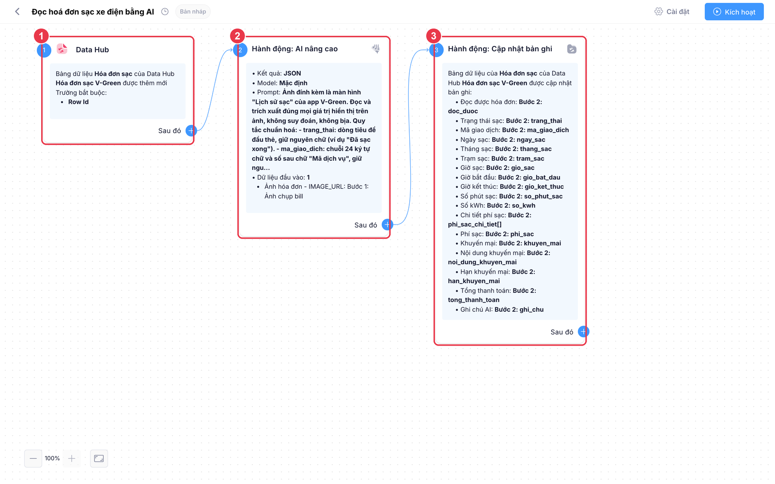The image size is (775, 484).
Task: Click the AI nâng cao node icon
Action: (x=376, y=48)
